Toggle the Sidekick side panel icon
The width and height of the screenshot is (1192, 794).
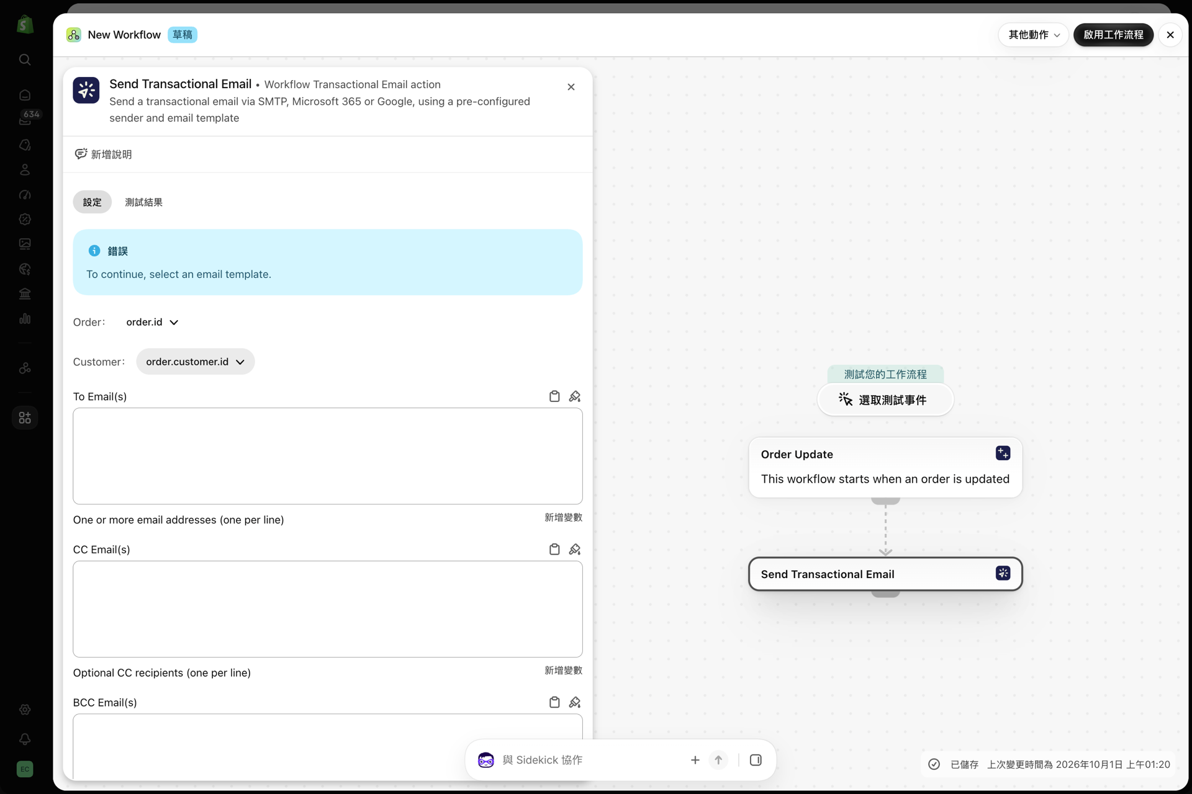pyautogui.click(x=756, y=760)
